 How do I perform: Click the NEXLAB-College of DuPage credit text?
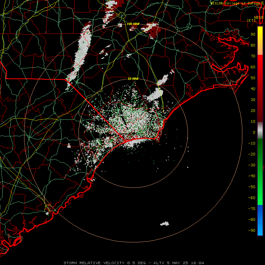237,3
